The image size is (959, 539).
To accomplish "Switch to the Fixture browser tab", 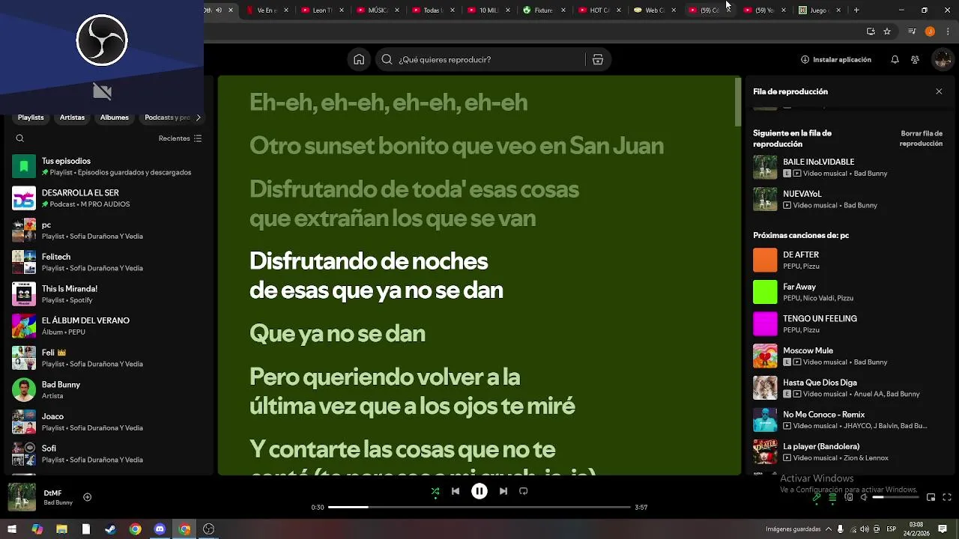I will tap(543, 10).
